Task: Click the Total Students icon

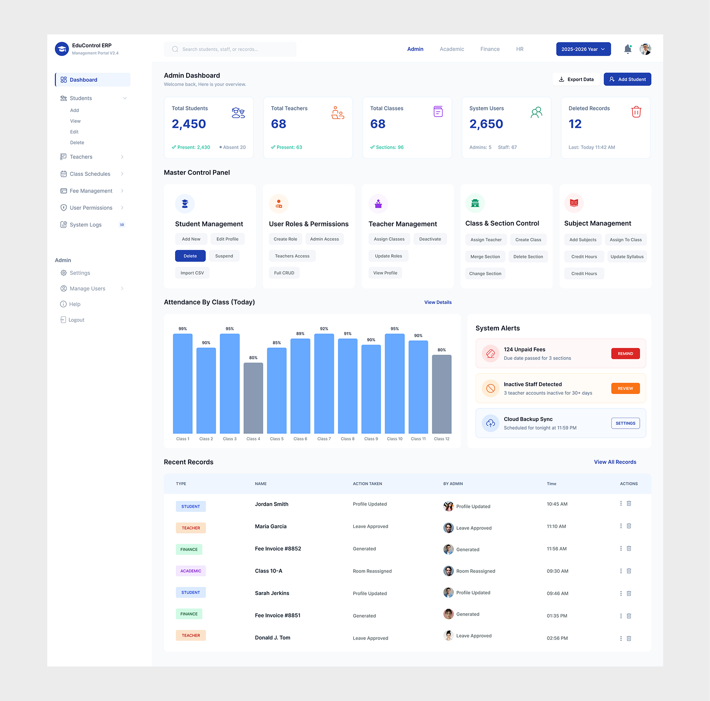Action: tap(238, 113)
